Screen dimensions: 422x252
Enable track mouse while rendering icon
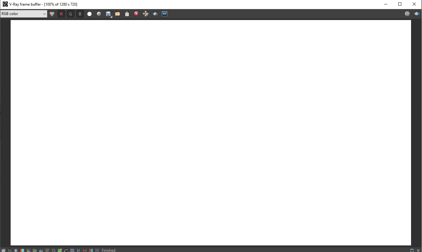146,14
